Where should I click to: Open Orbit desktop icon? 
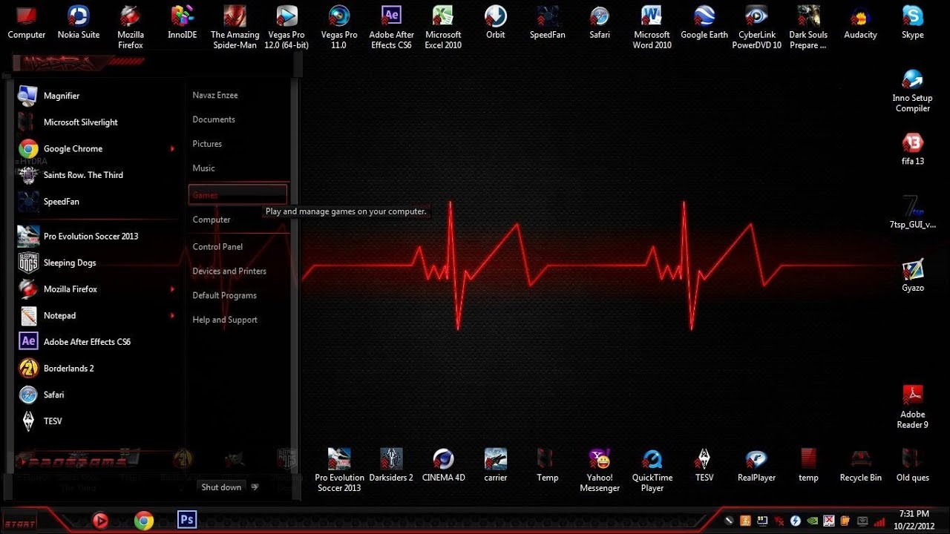(496, 22)
